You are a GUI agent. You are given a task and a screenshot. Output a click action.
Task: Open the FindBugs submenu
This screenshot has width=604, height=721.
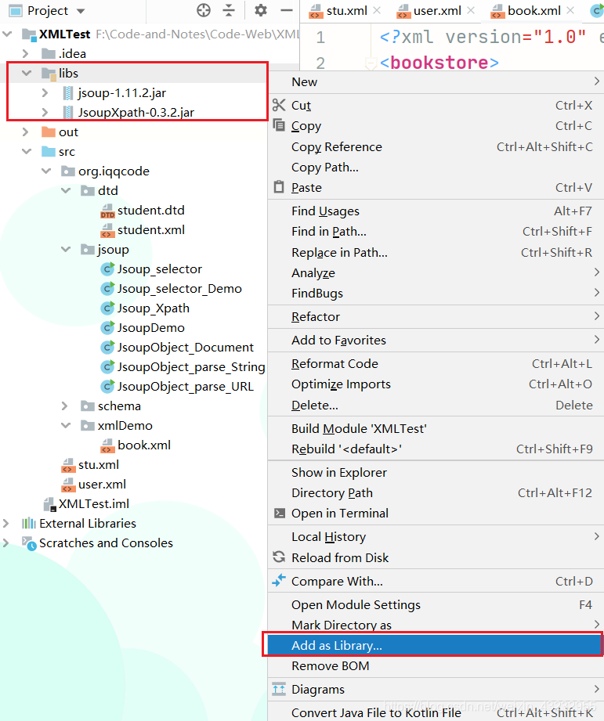(x=436, y=293)
